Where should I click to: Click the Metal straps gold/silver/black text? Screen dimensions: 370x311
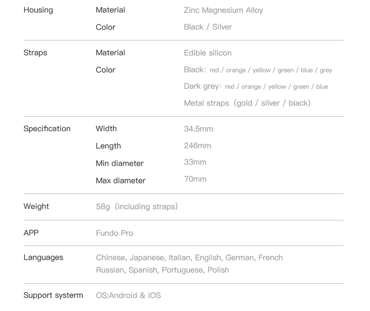[x=247, y=103]
